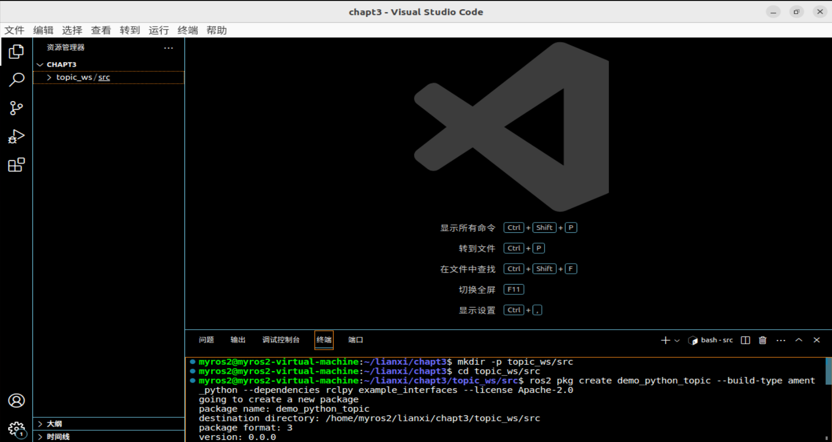Close the Visual Studio Code window

820,12
